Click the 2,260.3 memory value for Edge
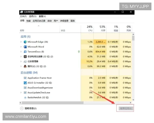This screenshot has height=123, width=154. [x=100, y=42]
